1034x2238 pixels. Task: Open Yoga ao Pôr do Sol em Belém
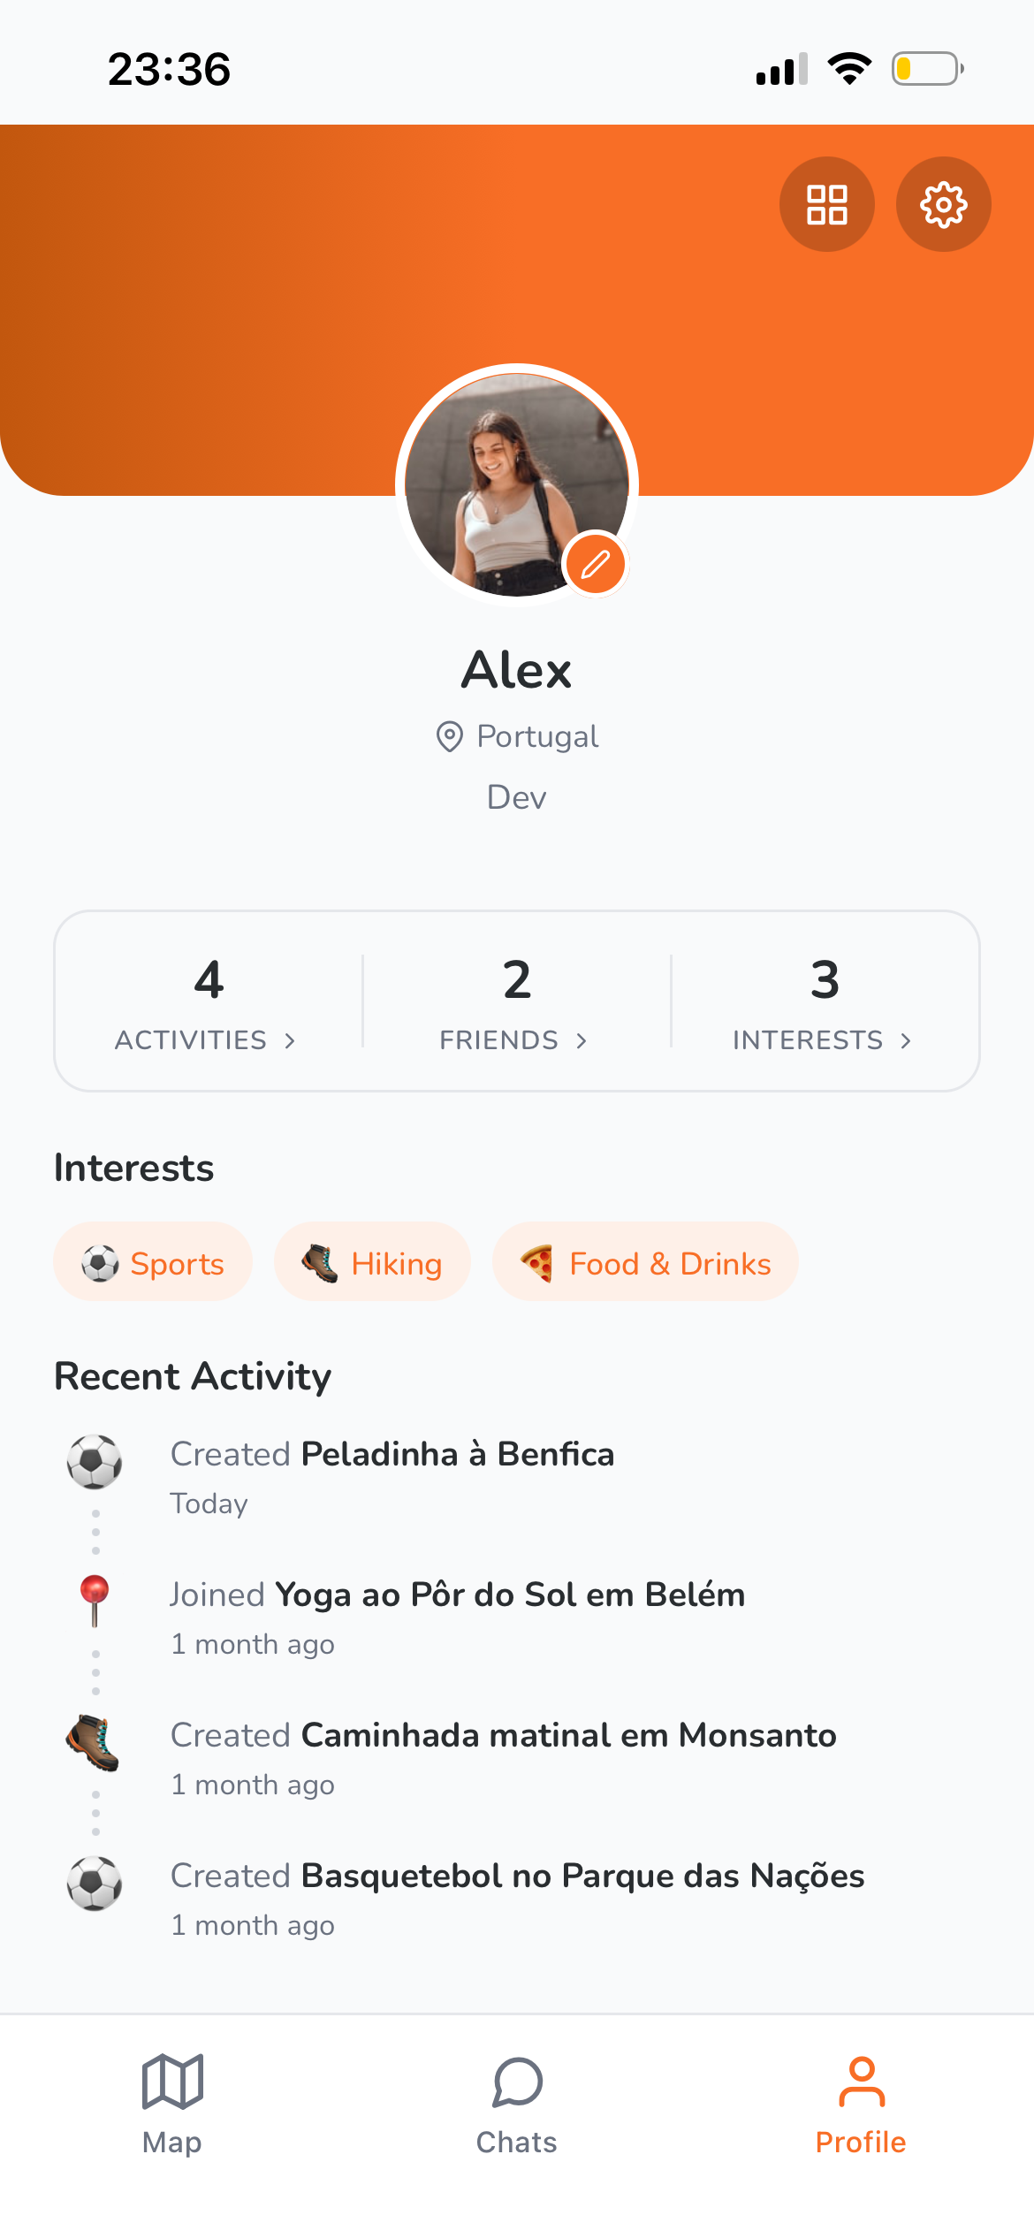click(511, 1595)
